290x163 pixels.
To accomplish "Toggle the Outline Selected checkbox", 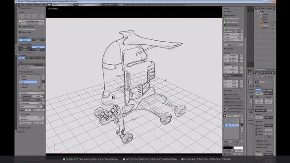I will [x=225, y=22].
